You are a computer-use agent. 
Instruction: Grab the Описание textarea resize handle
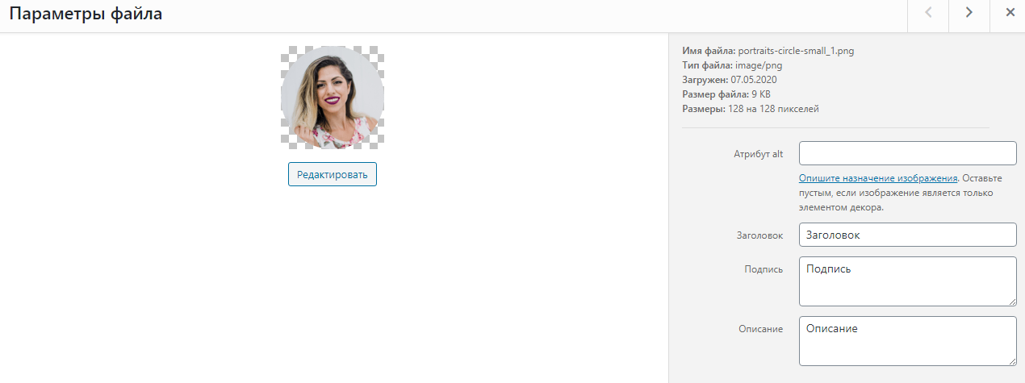point(1012,361)
